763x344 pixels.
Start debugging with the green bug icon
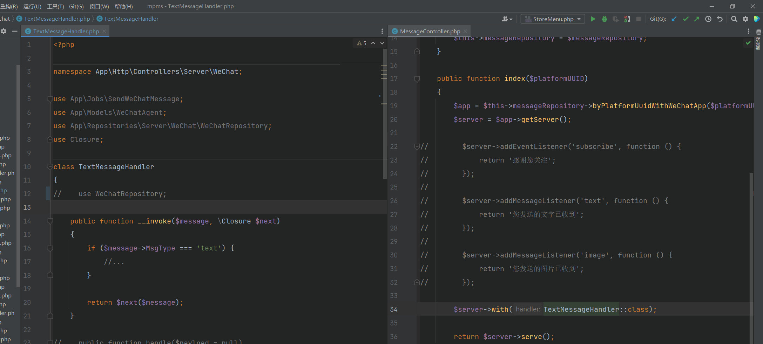pyautogui.click(x=605, y=19)
